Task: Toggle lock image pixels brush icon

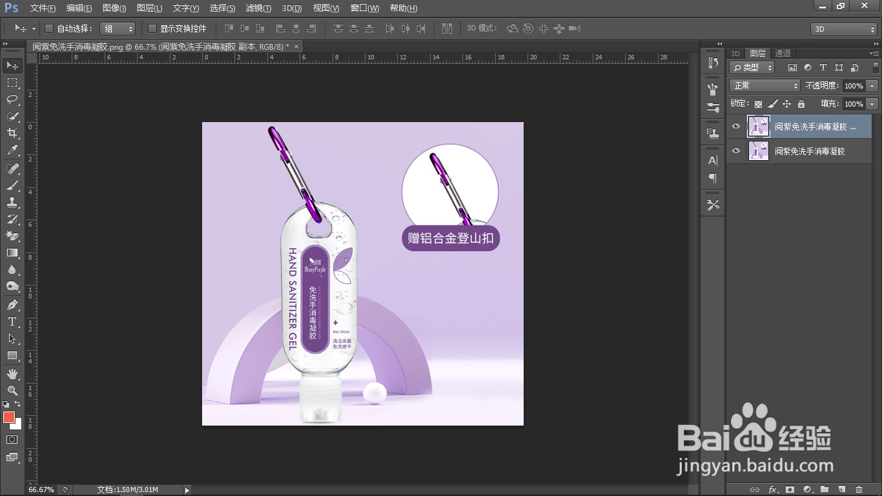Action: coord(772,104)
